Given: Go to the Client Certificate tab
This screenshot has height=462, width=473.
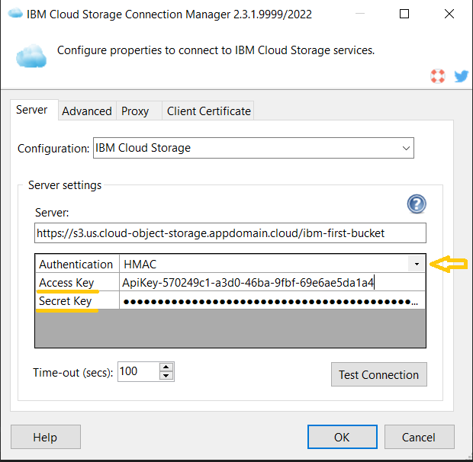Looking at the screenshot, I should [208, 111].
